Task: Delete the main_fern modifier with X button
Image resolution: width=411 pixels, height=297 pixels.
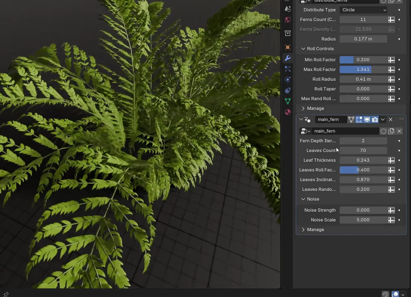Action: point(390,120)
